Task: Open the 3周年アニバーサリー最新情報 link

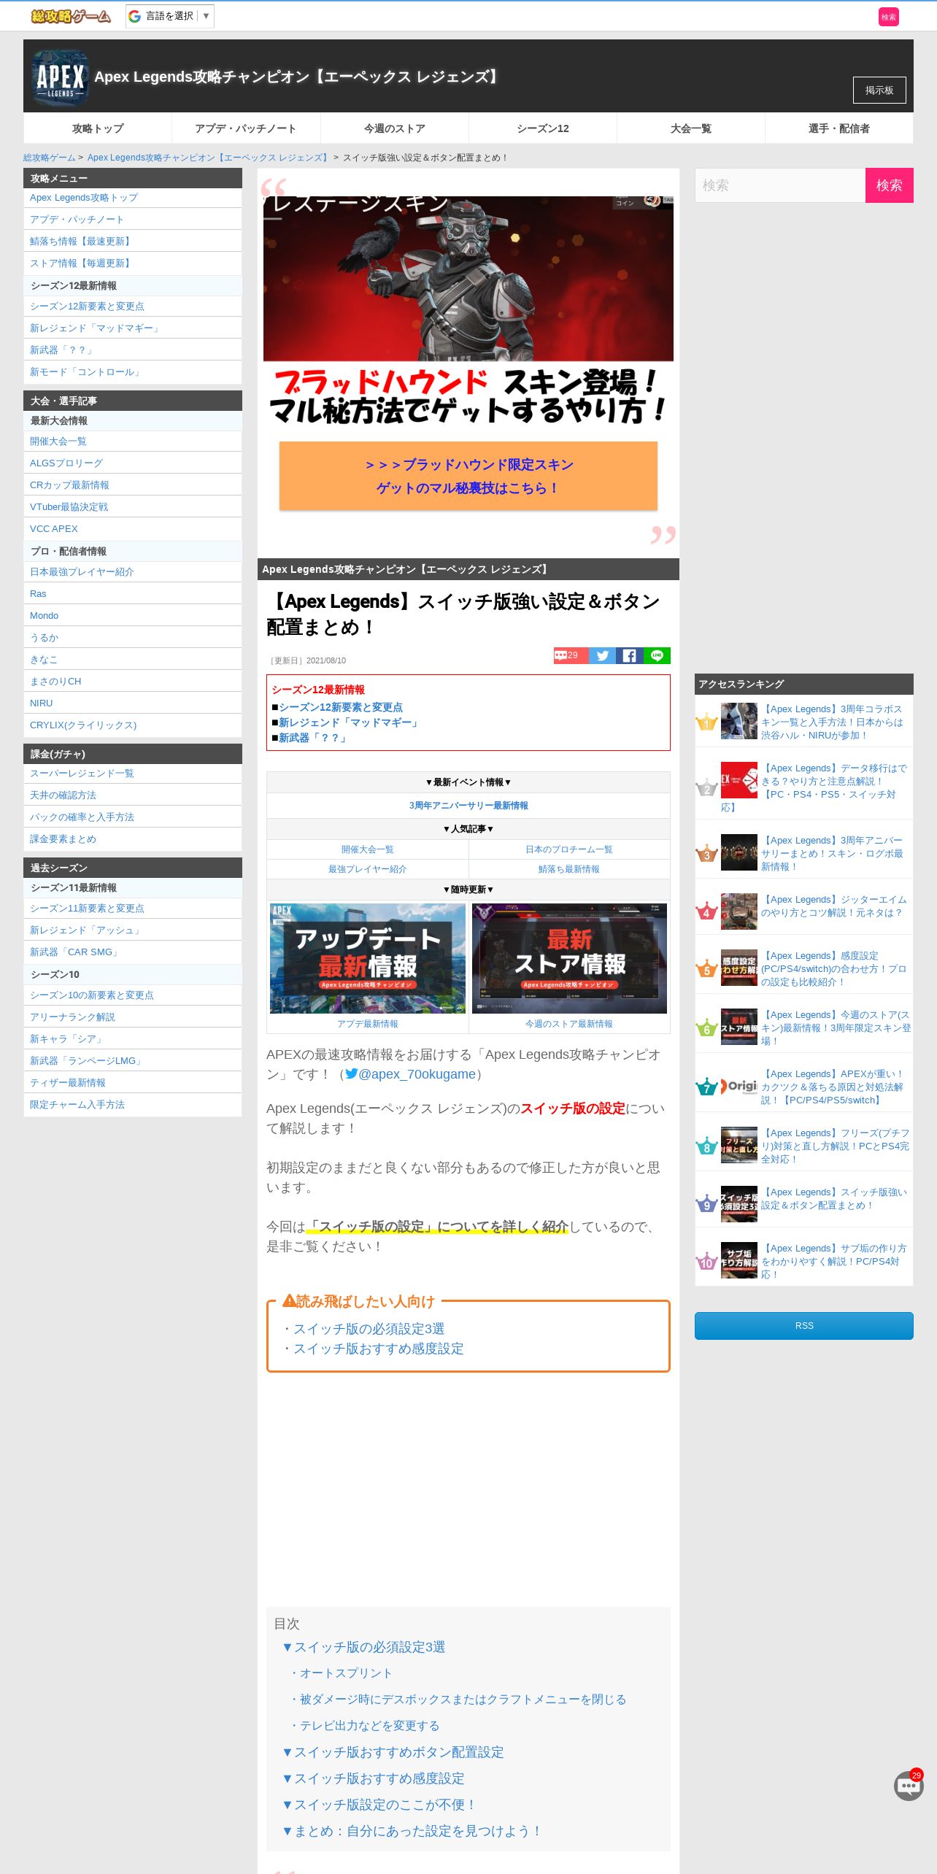Action: (x=469, y=806)
